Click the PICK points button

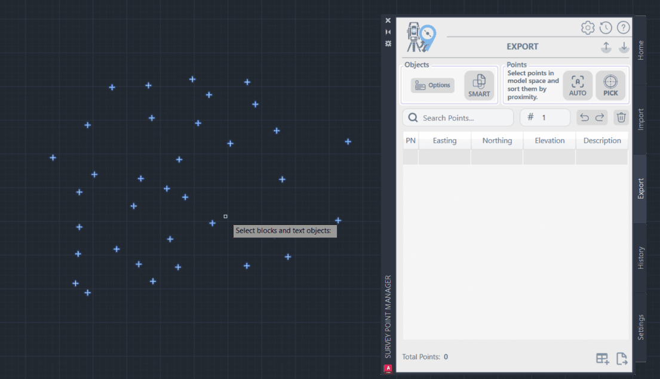(610, 85)
